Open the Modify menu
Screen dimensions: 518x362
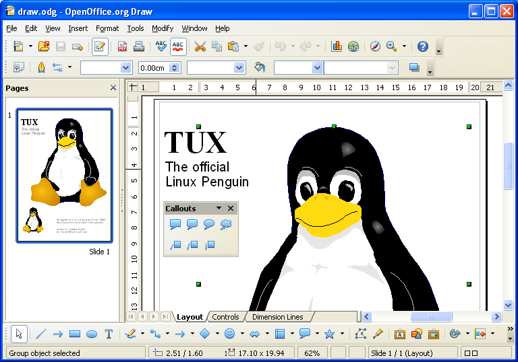163,28
